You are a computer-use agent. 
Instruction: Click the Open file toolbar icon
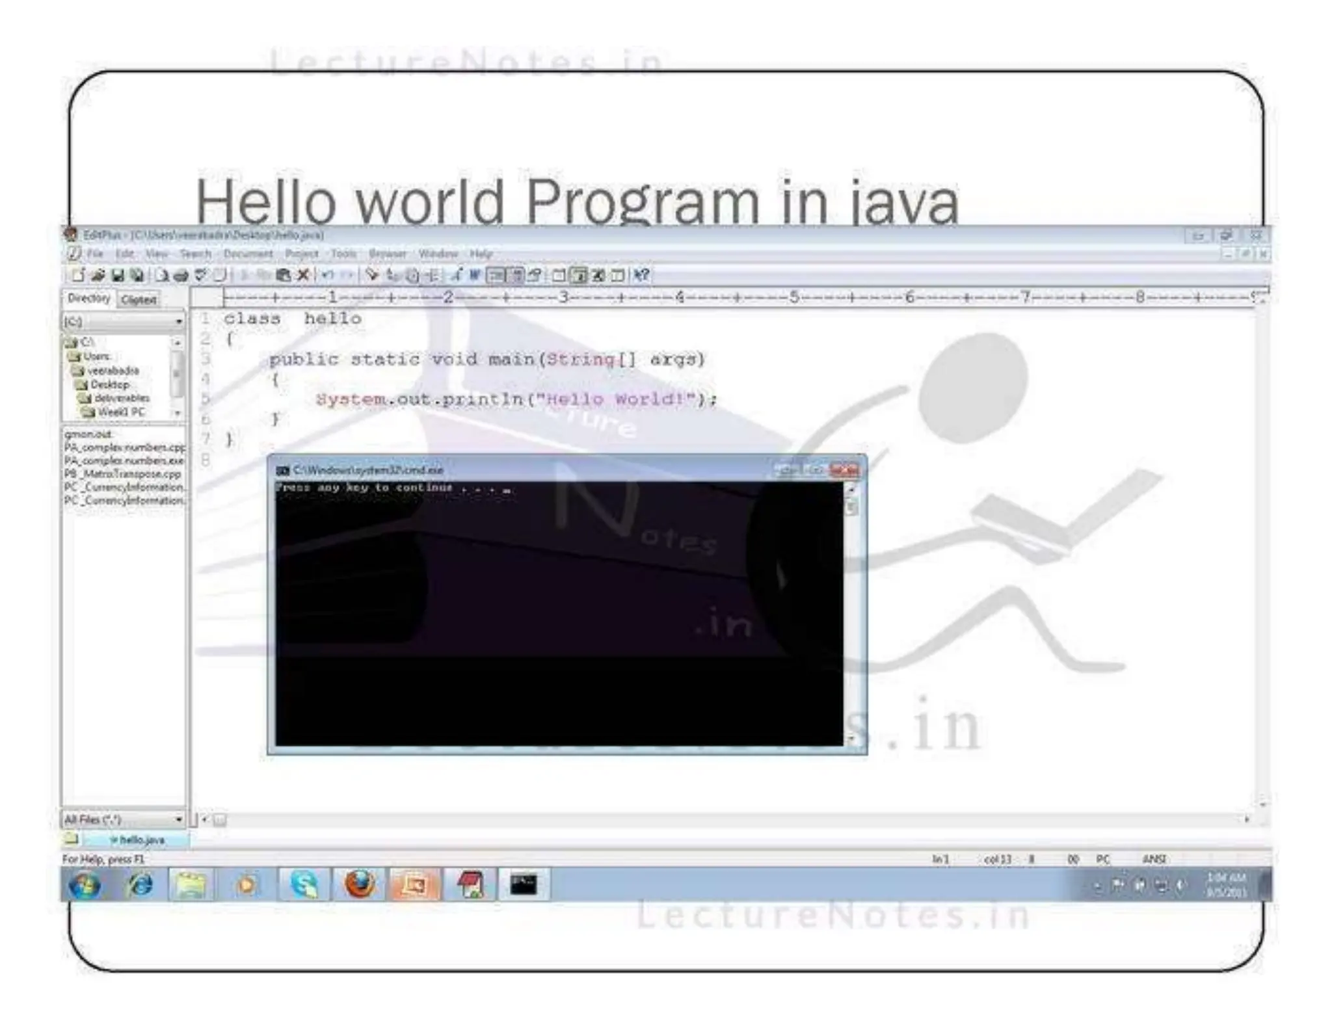tap(98, 275)
